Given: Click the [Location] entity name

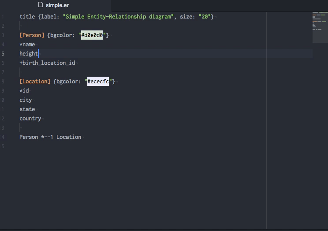Looking at the screenshot, I should 35,82.
